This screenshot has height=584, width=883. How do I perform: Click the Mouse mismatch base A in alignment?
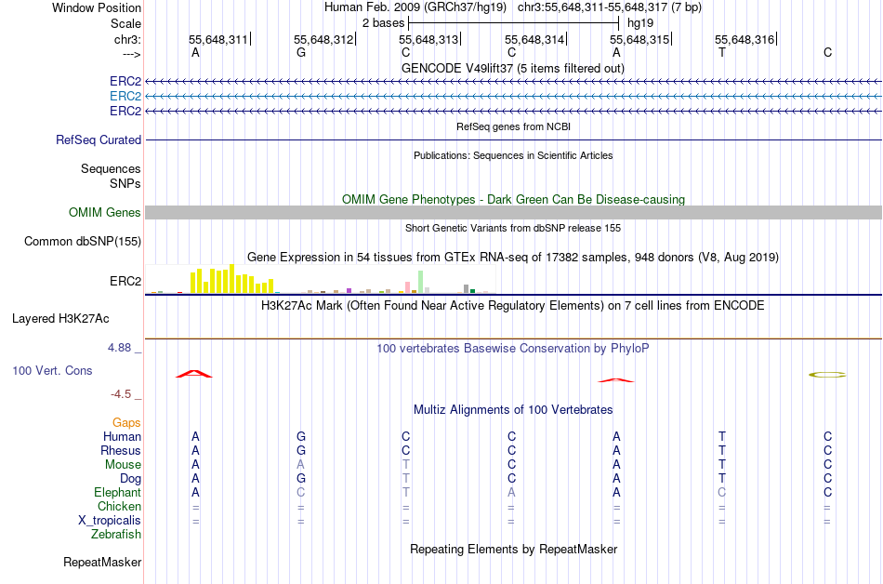tap(301, 465)
